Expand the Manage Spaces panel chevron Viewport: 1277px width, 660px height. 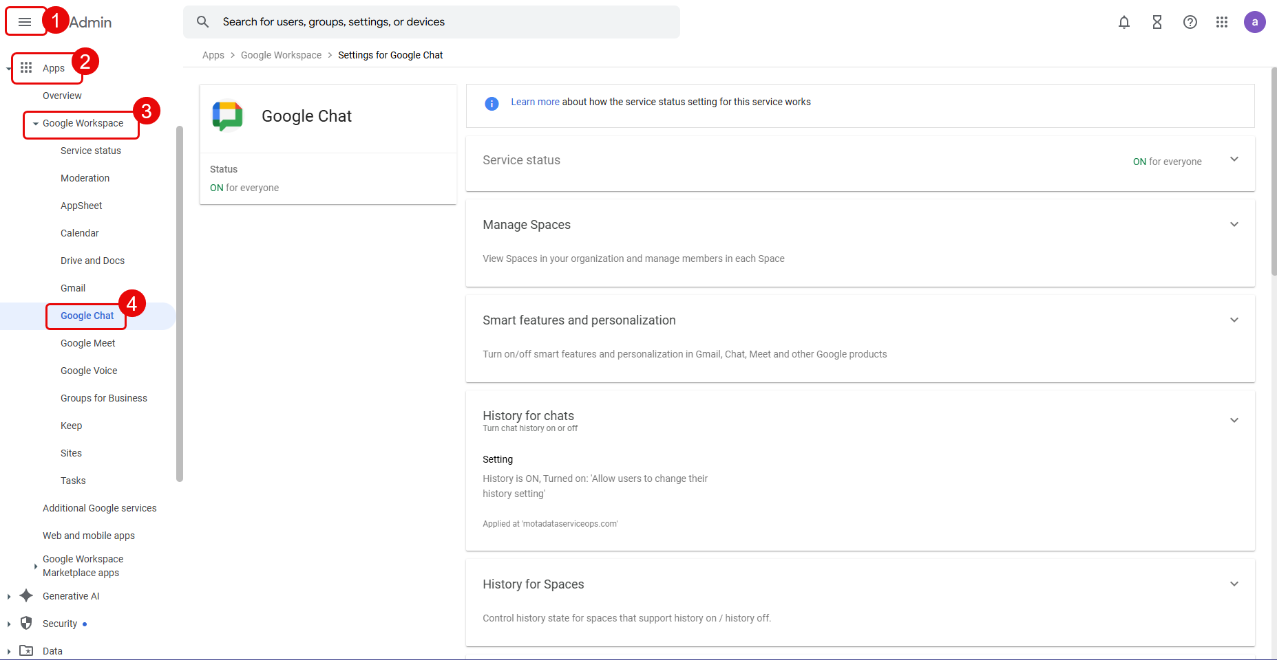click(1234, 225)
